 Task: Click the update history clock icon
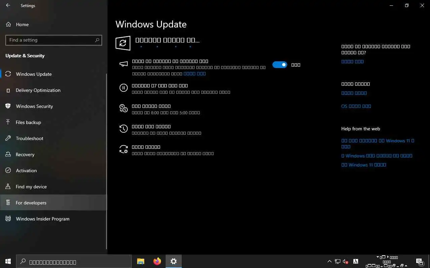124,129
